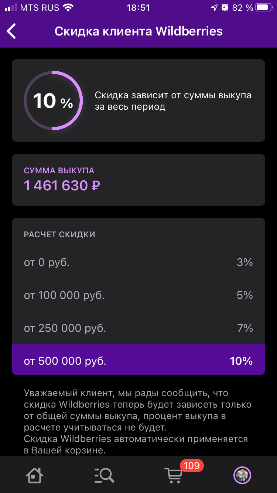This screenshot has width=277, height=493.
Task: Open the shopping cart icon
Action: tap(174, 475)
